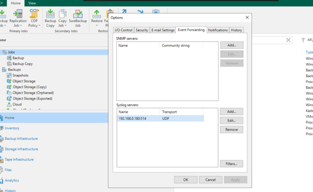
Task: Expand the Replication Job dropdown arrow
Action: tap(21, 26)
